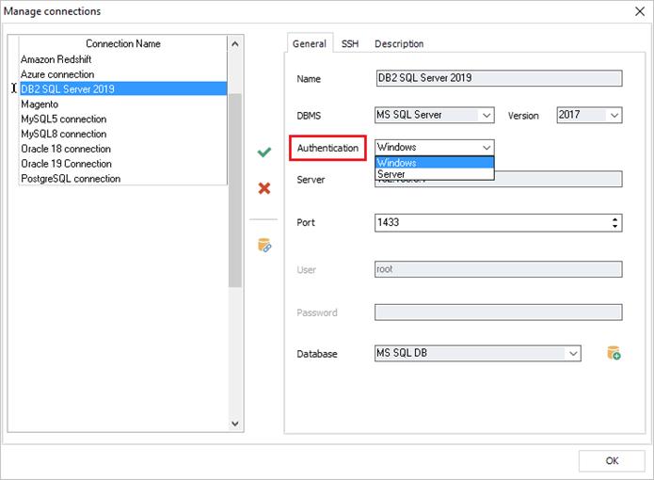This screenshot has width=654, height=480.
Task: Select the PostgreSQL connection
Action: point(123,179)
